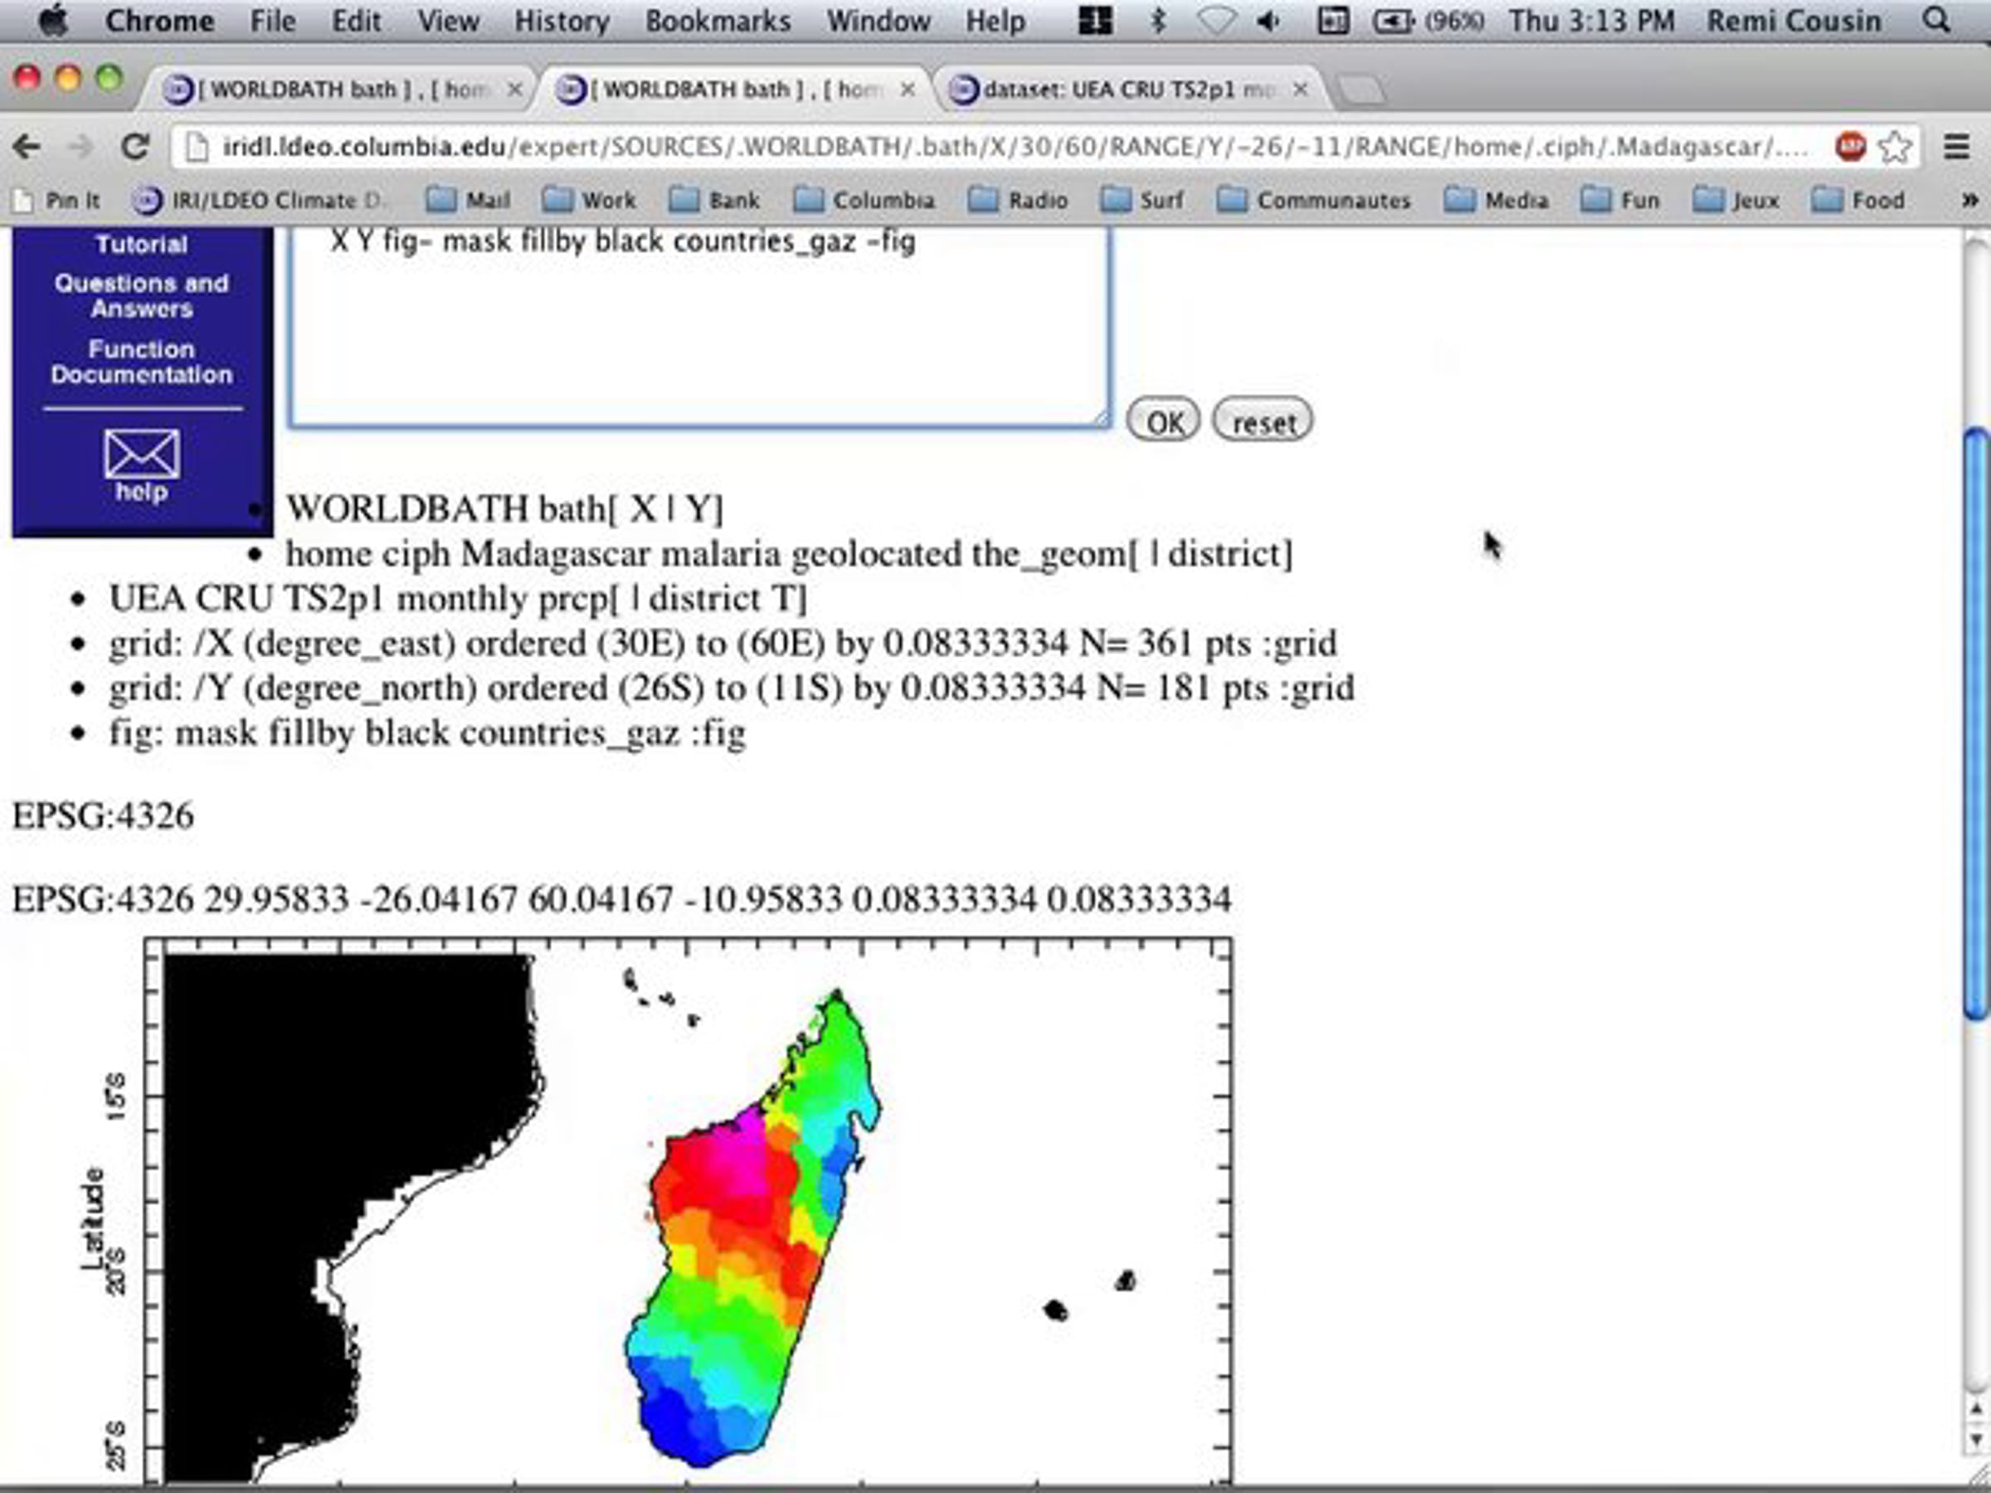Open Function Documentation link
1991x1493 pixels.
click(141, 362)
